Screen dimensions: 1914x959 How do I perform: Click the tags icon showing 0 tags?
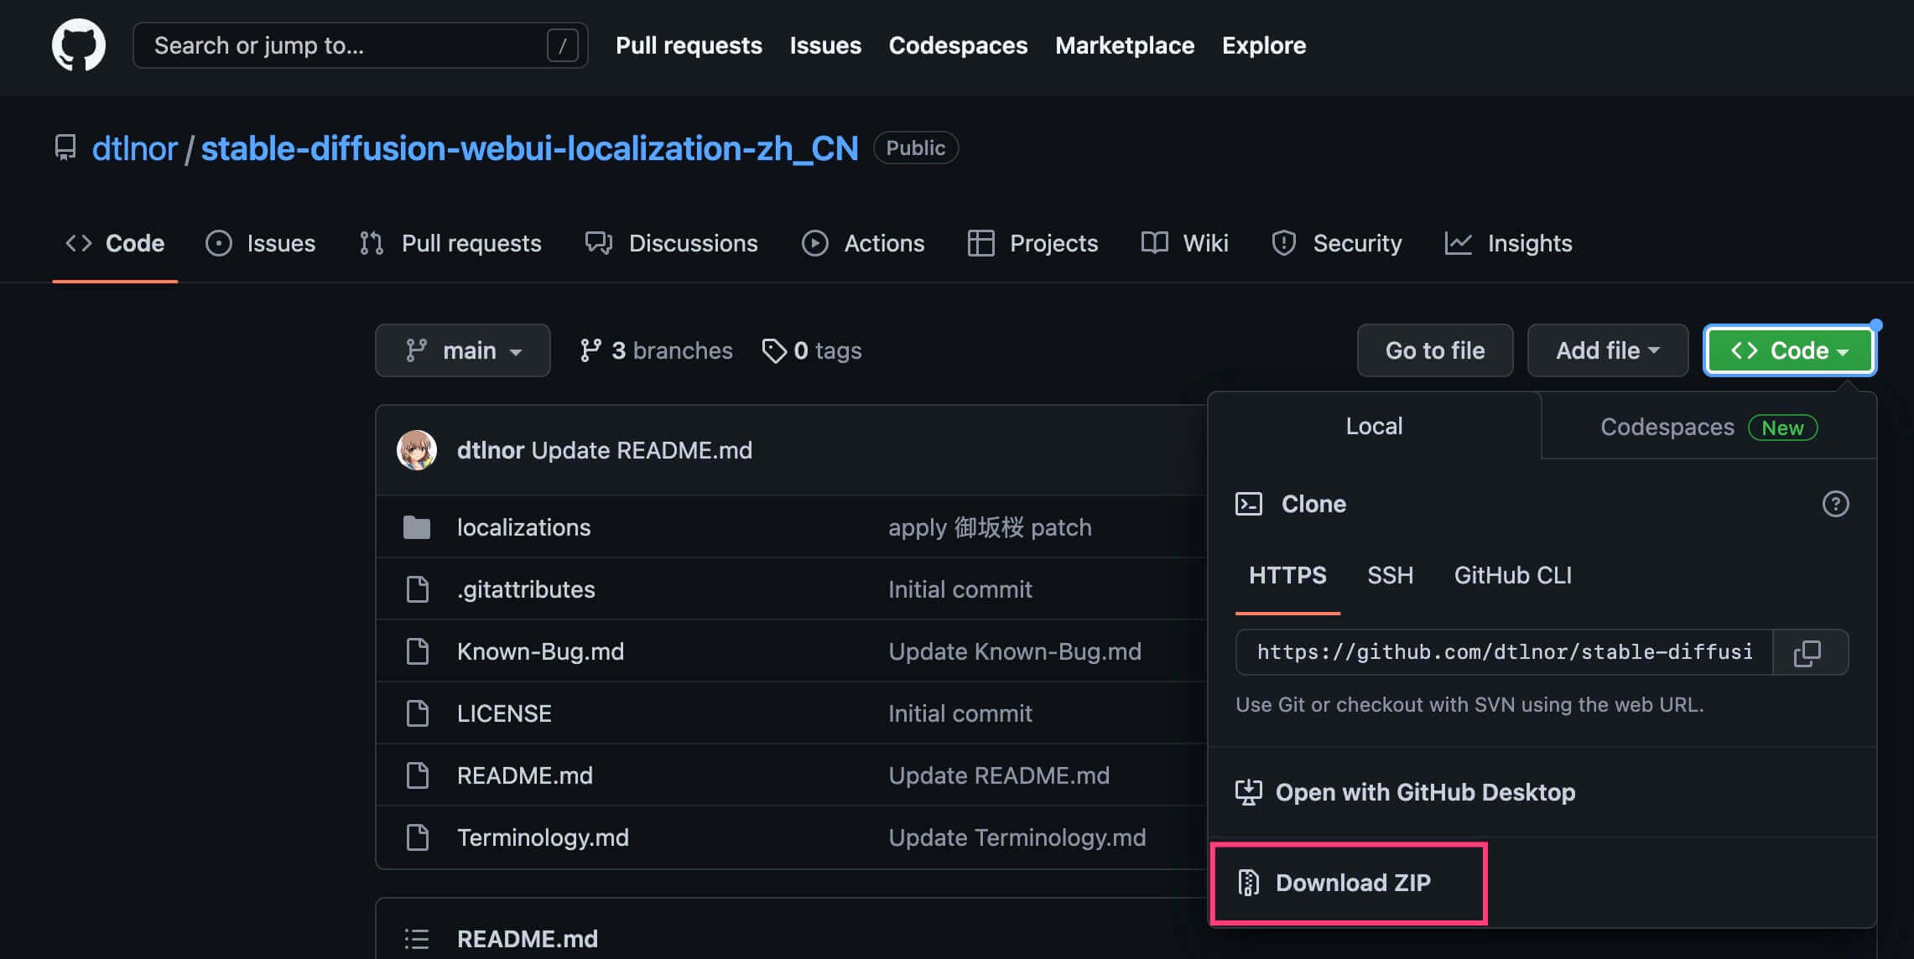click(x=773, y=350)
